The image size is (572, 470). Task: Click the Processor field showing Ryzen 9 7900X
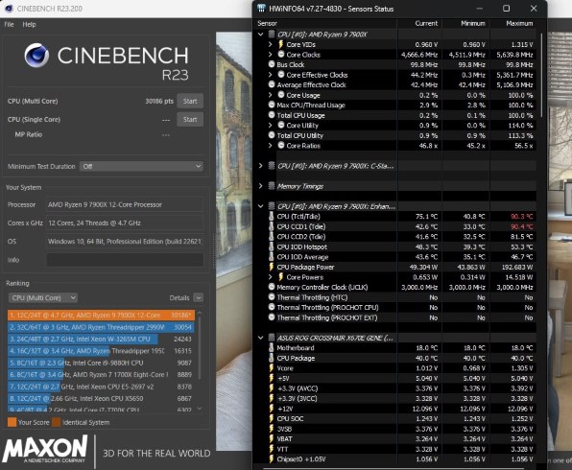click(x=125, y=204)
